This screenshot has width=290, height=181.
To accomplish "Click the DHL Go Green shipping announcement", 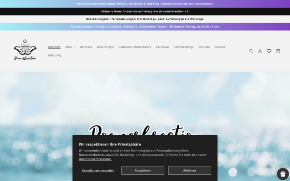I will coord(145,4).
